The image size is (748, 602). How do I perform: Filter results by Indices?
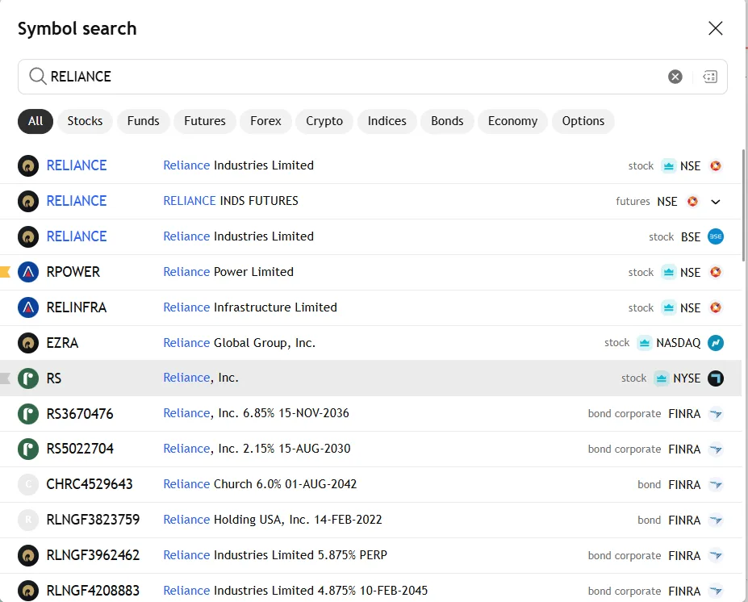[x=387, y=121]
